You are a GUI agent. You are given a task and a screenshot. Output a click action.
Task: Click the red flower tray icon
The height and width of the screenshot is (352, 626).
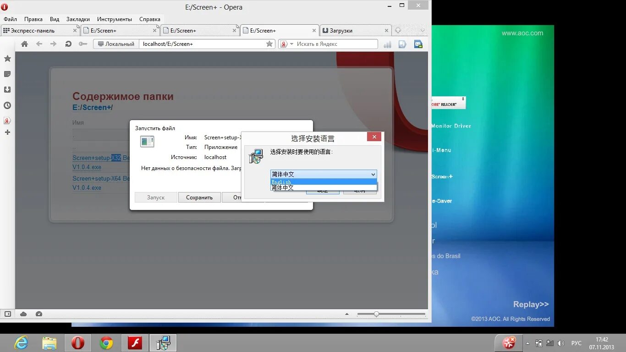[x=509, y=343]
